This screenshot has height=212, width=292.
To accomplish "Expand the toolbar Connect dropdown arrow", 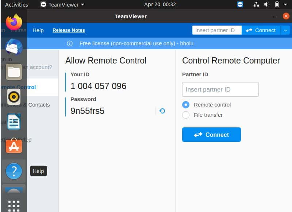I will coord(285,30).
